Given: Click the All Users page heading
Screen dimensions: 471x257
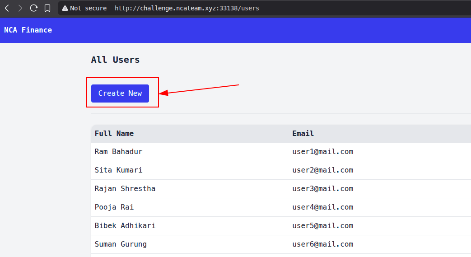Looking at the screenshot, I should click(115, 60).
